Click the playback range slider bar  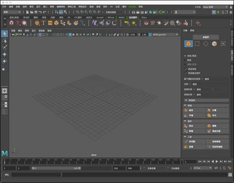[57, 168]
